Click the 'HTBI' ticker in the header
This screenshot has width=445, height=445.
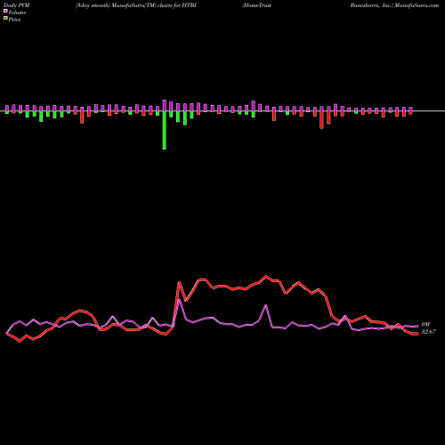coord(189,5)
